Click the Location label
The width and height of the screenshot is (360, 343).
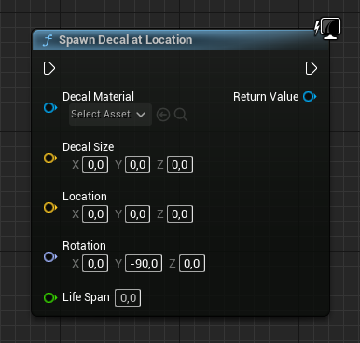coord(85,197)
